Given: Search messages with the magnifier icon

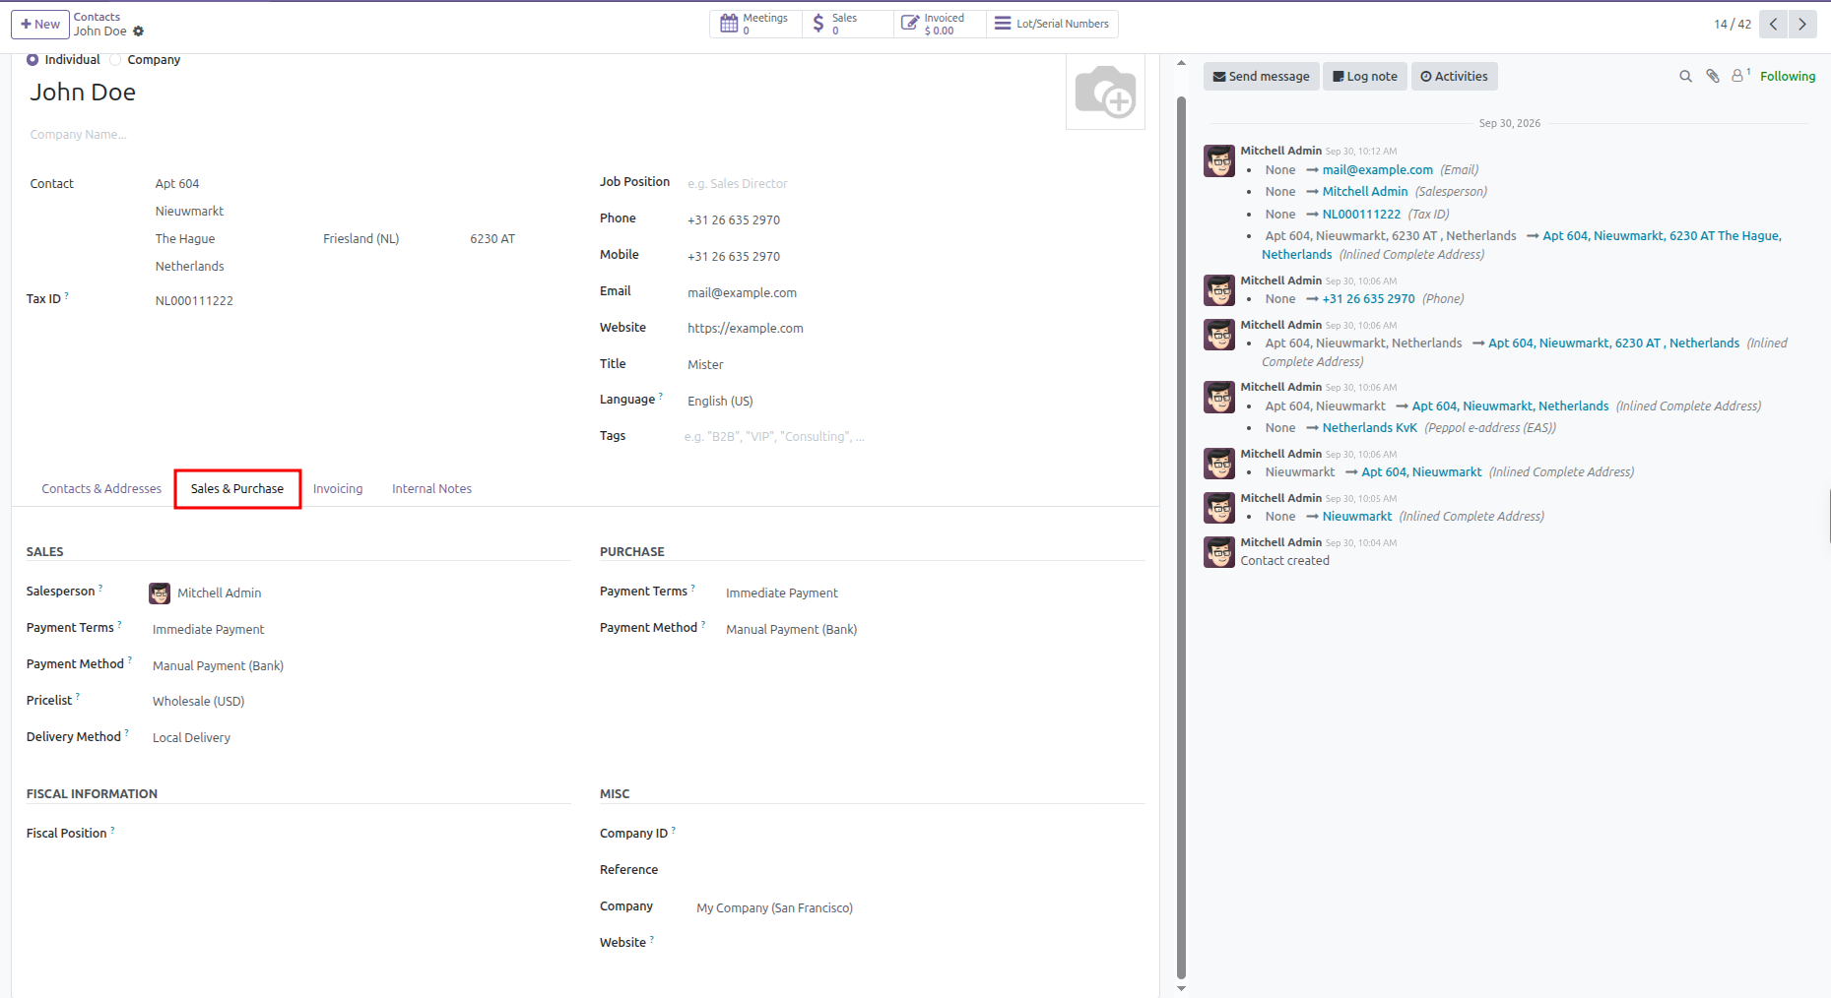Looking at the screenshot, I should 1685,76.
